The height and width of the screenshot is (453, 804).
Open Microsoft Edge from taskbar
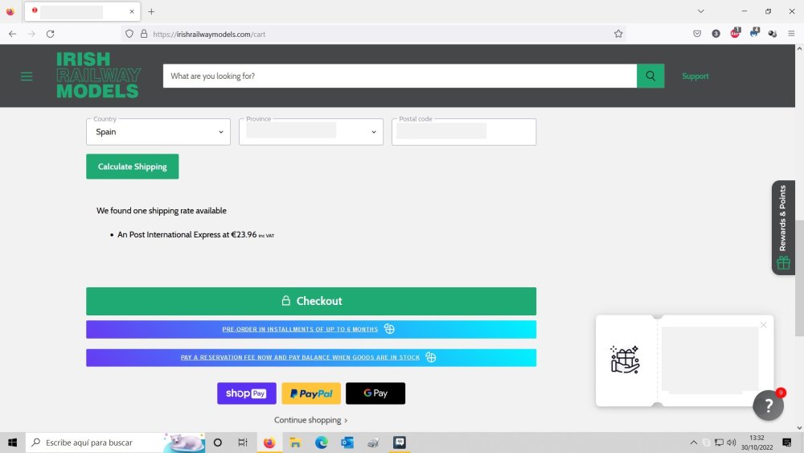click(x=322, y=443)
